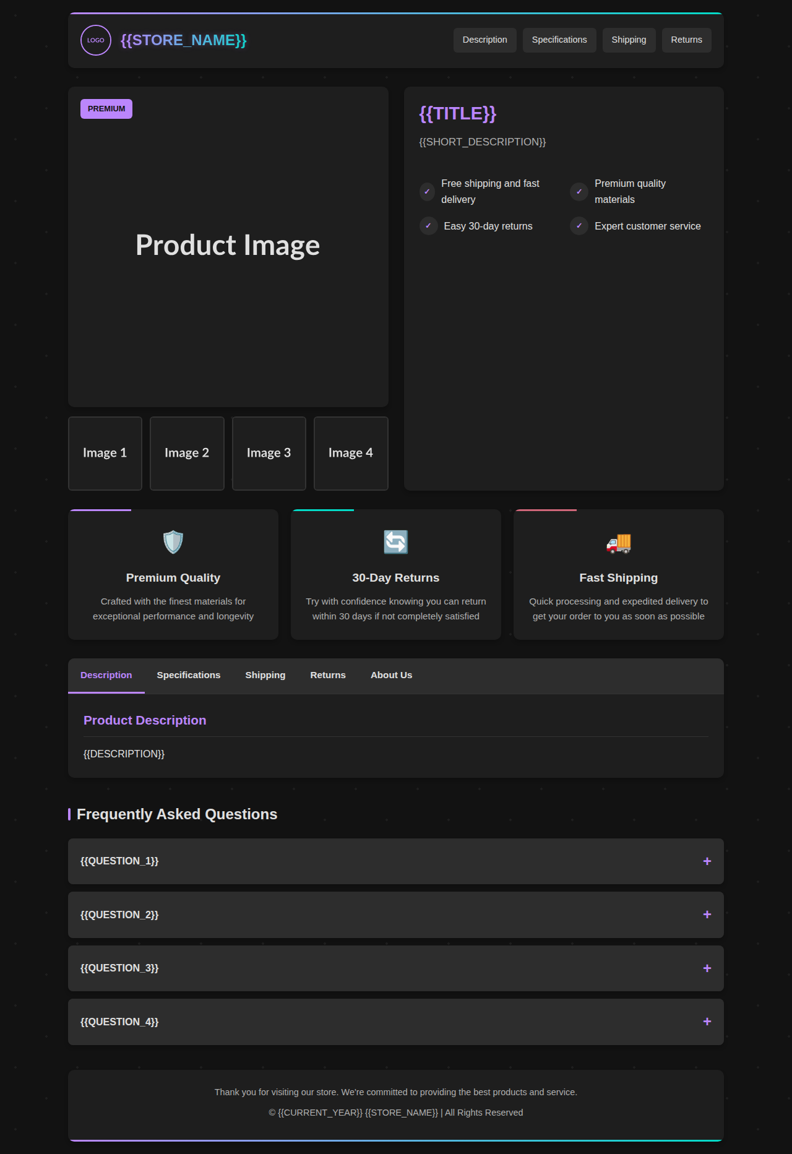
Task: Switch to the Specifications tab
Action: coord(189,675)
